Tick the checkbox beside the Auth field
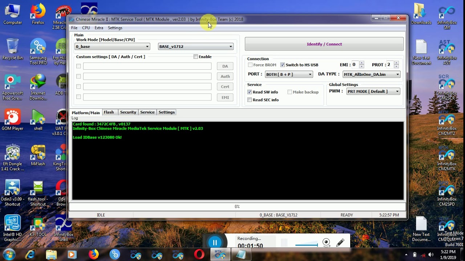The width and height of the screenshot is (465, 261). tap(78, 76)
